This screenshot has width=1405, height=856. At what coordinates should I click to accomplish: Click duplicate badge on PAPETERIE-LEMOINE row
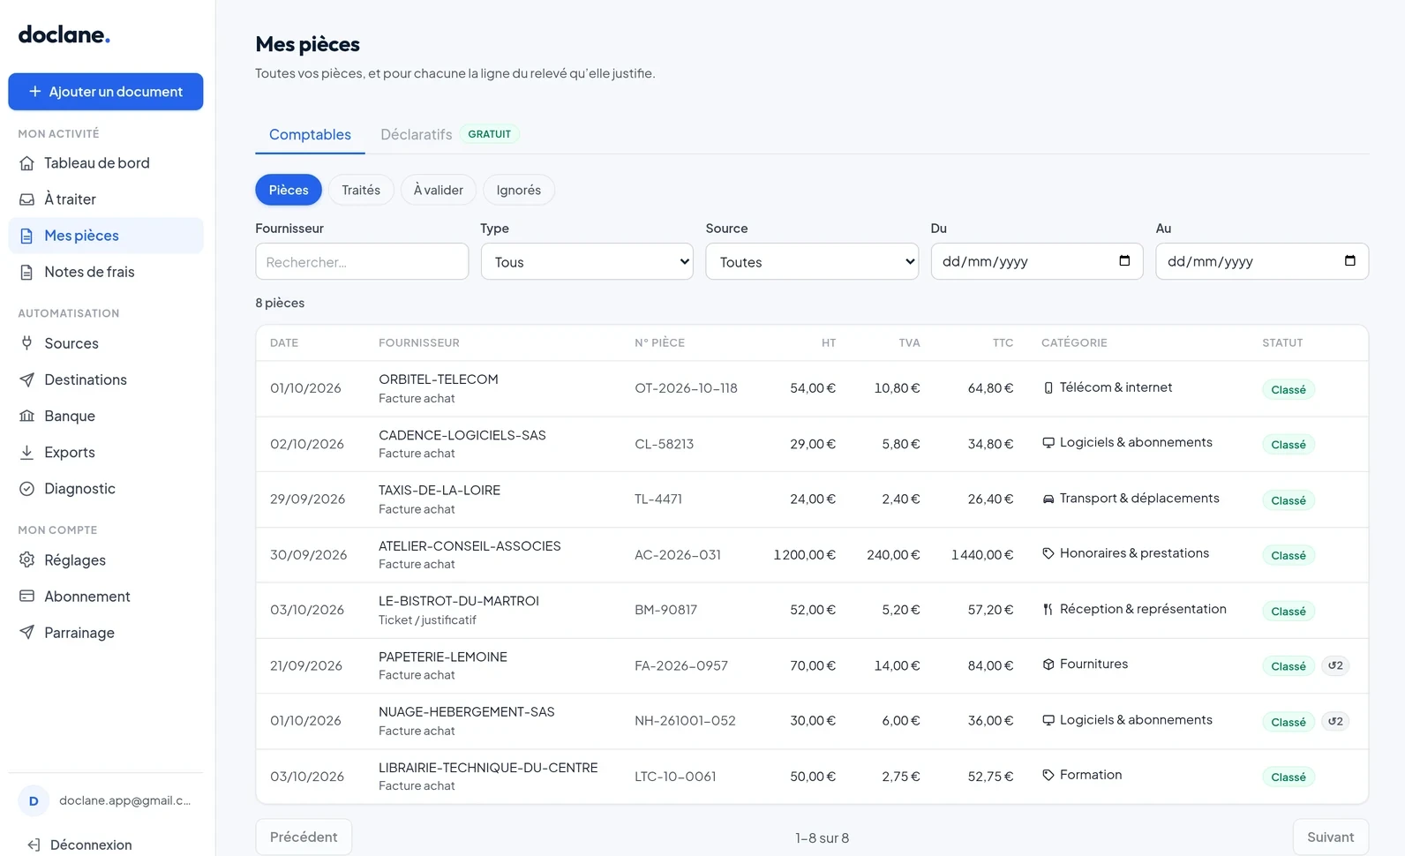[1335, 665]
